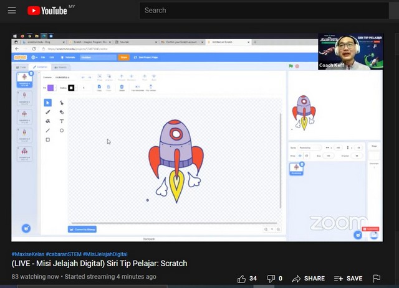Open the Sounds tab
This screenshot has width=399, height=288.
coord(61,67)
